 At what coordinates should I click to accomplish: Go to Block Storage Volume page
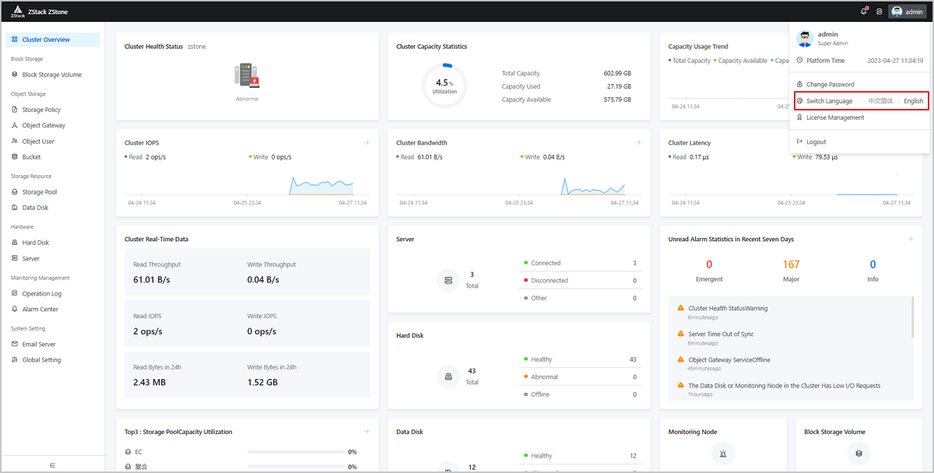pos(53,75)
